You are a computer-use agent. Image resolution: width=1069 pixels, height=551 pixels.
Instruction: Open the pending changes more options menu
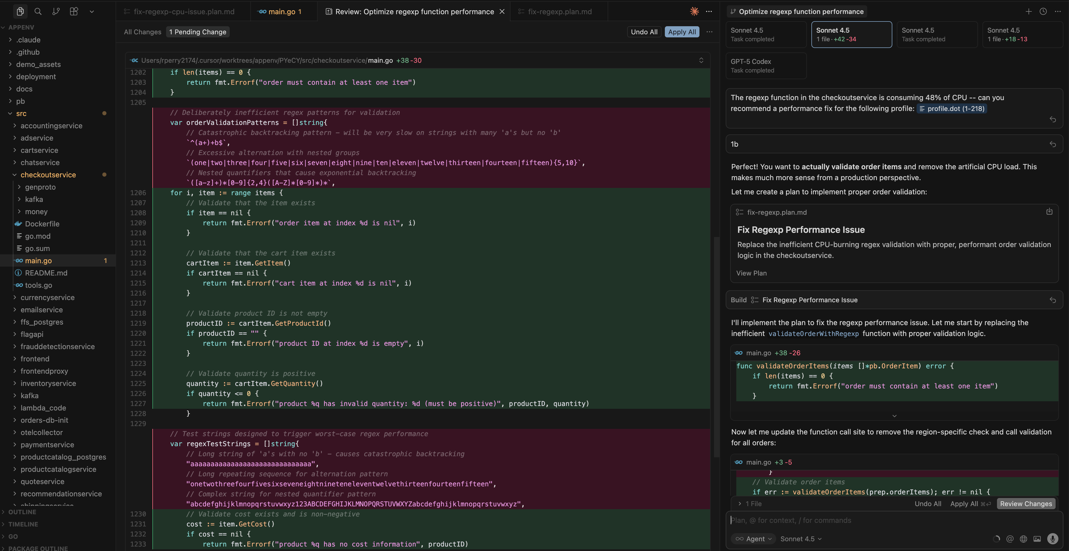709,32
